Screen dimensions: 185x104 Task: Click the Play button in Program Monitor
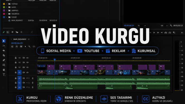pos(154,33)
